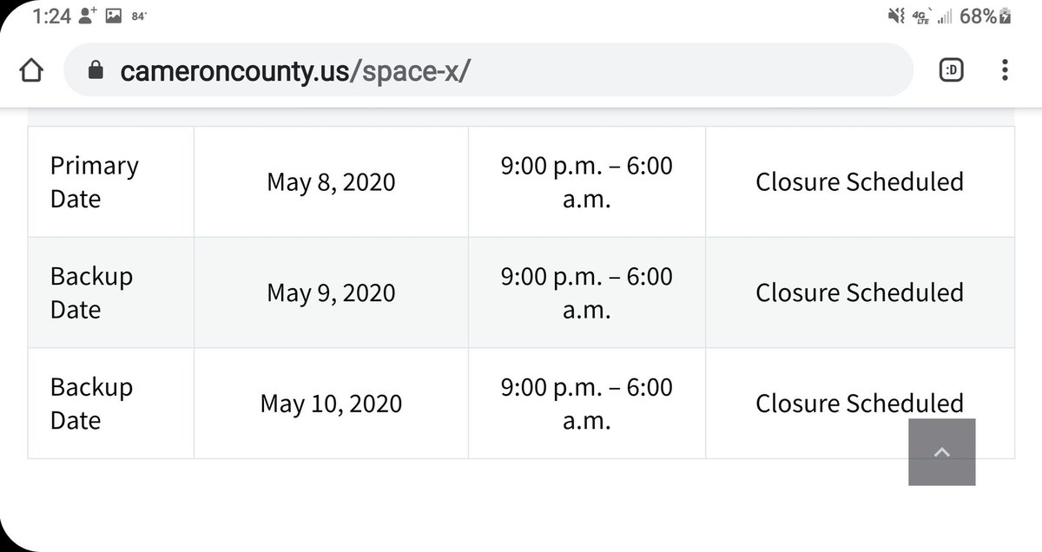Select the Primary Date cell
This screenshot has height=552, width=1042.
(94, 182)
